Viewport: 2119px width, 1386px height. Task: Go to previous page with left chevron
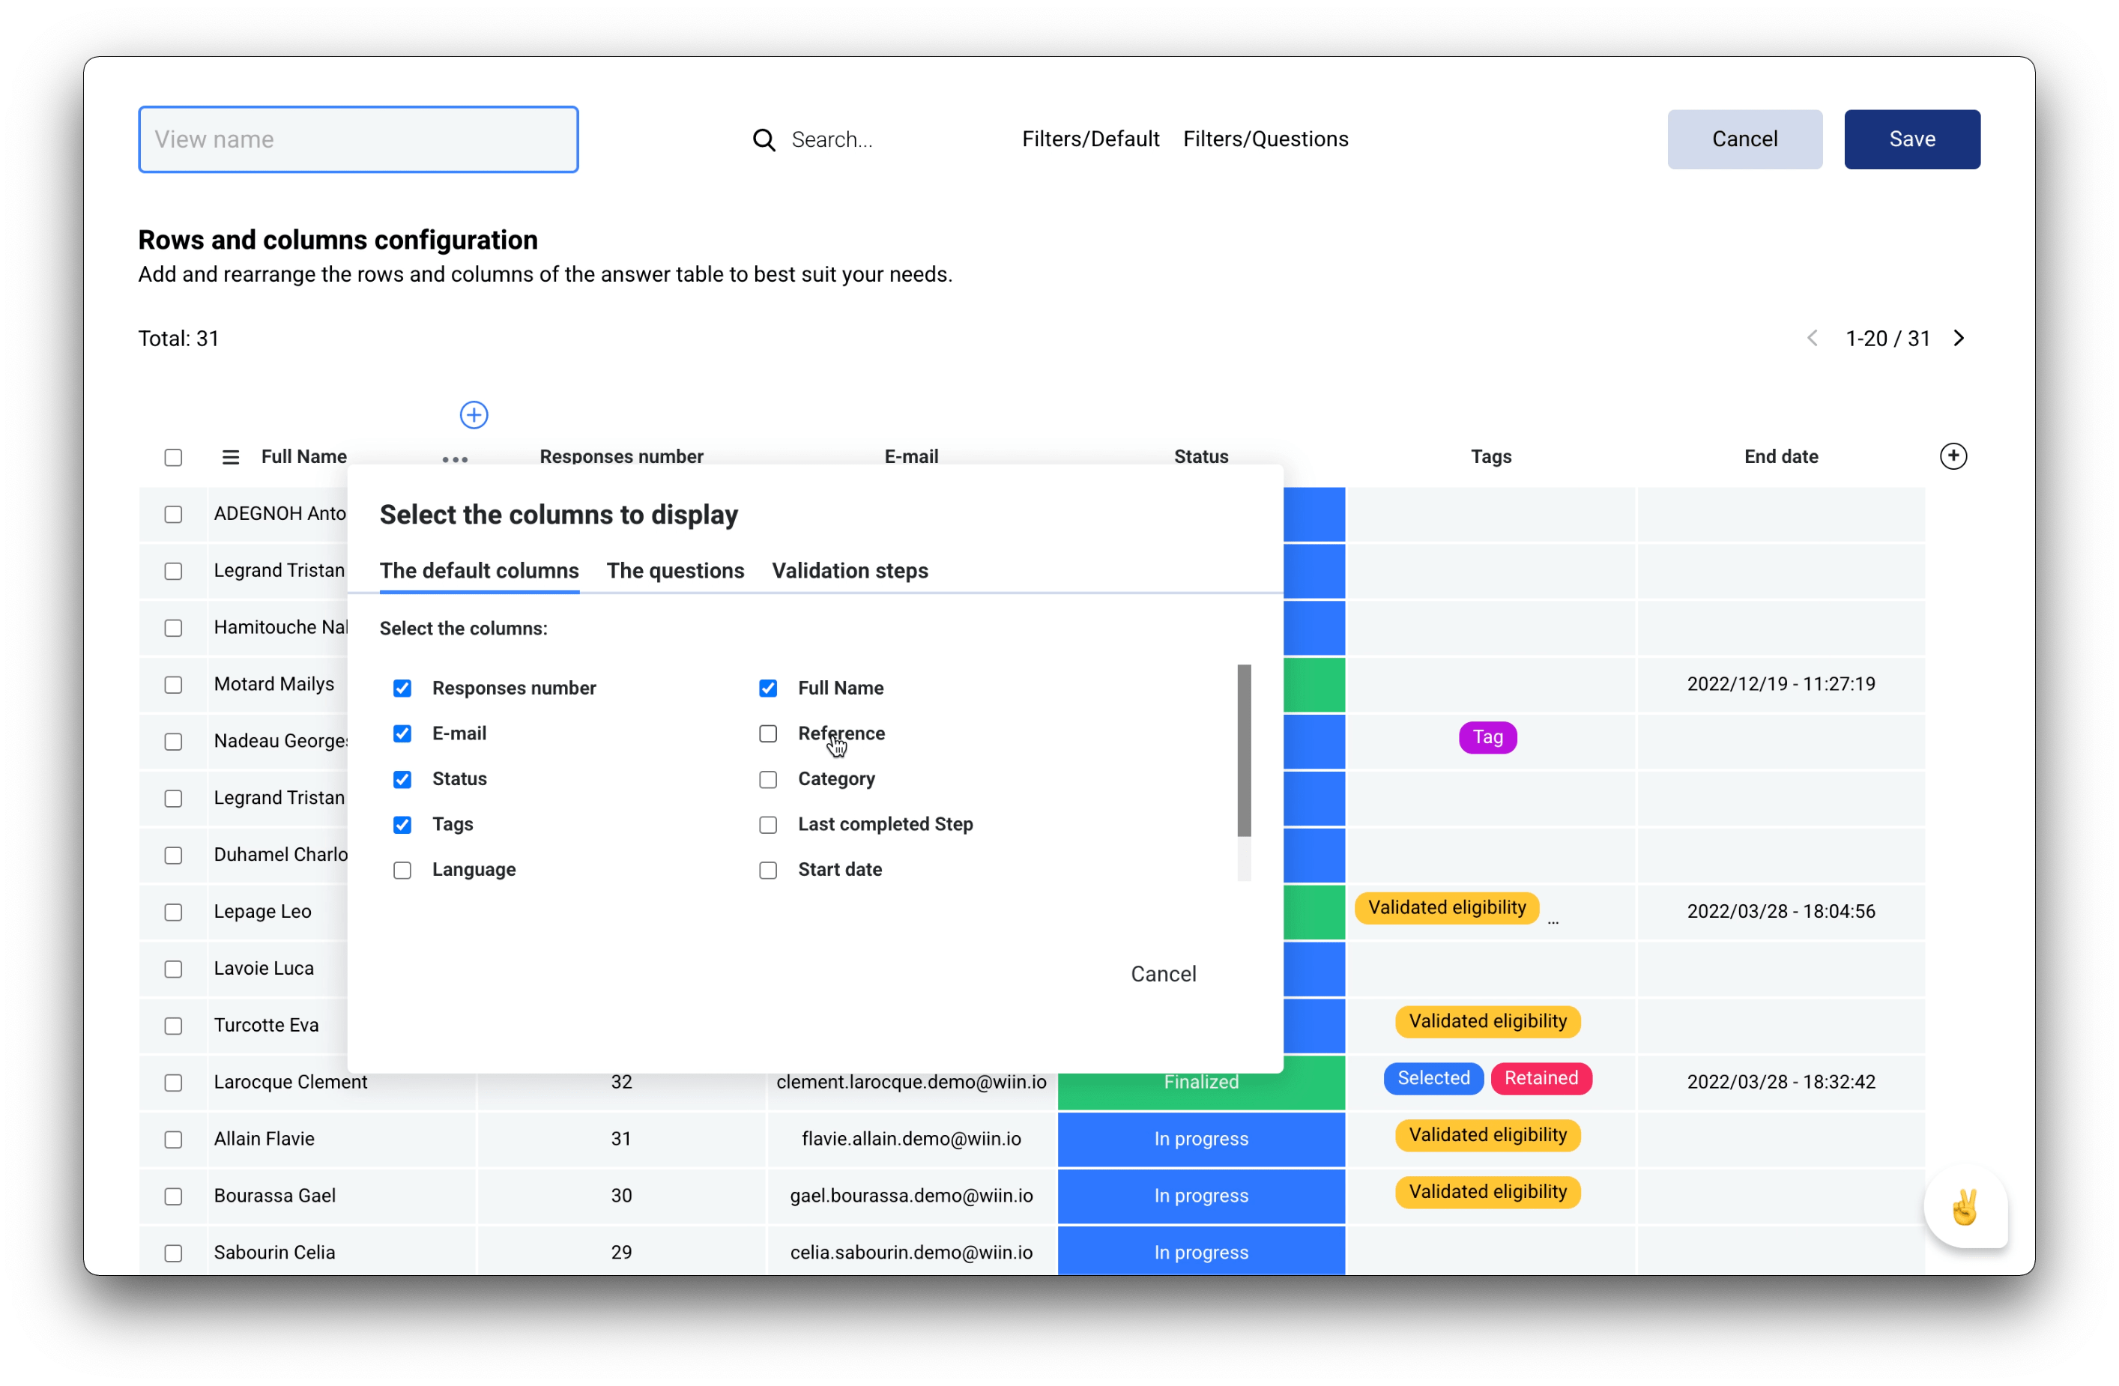(x=1813, y=337)
